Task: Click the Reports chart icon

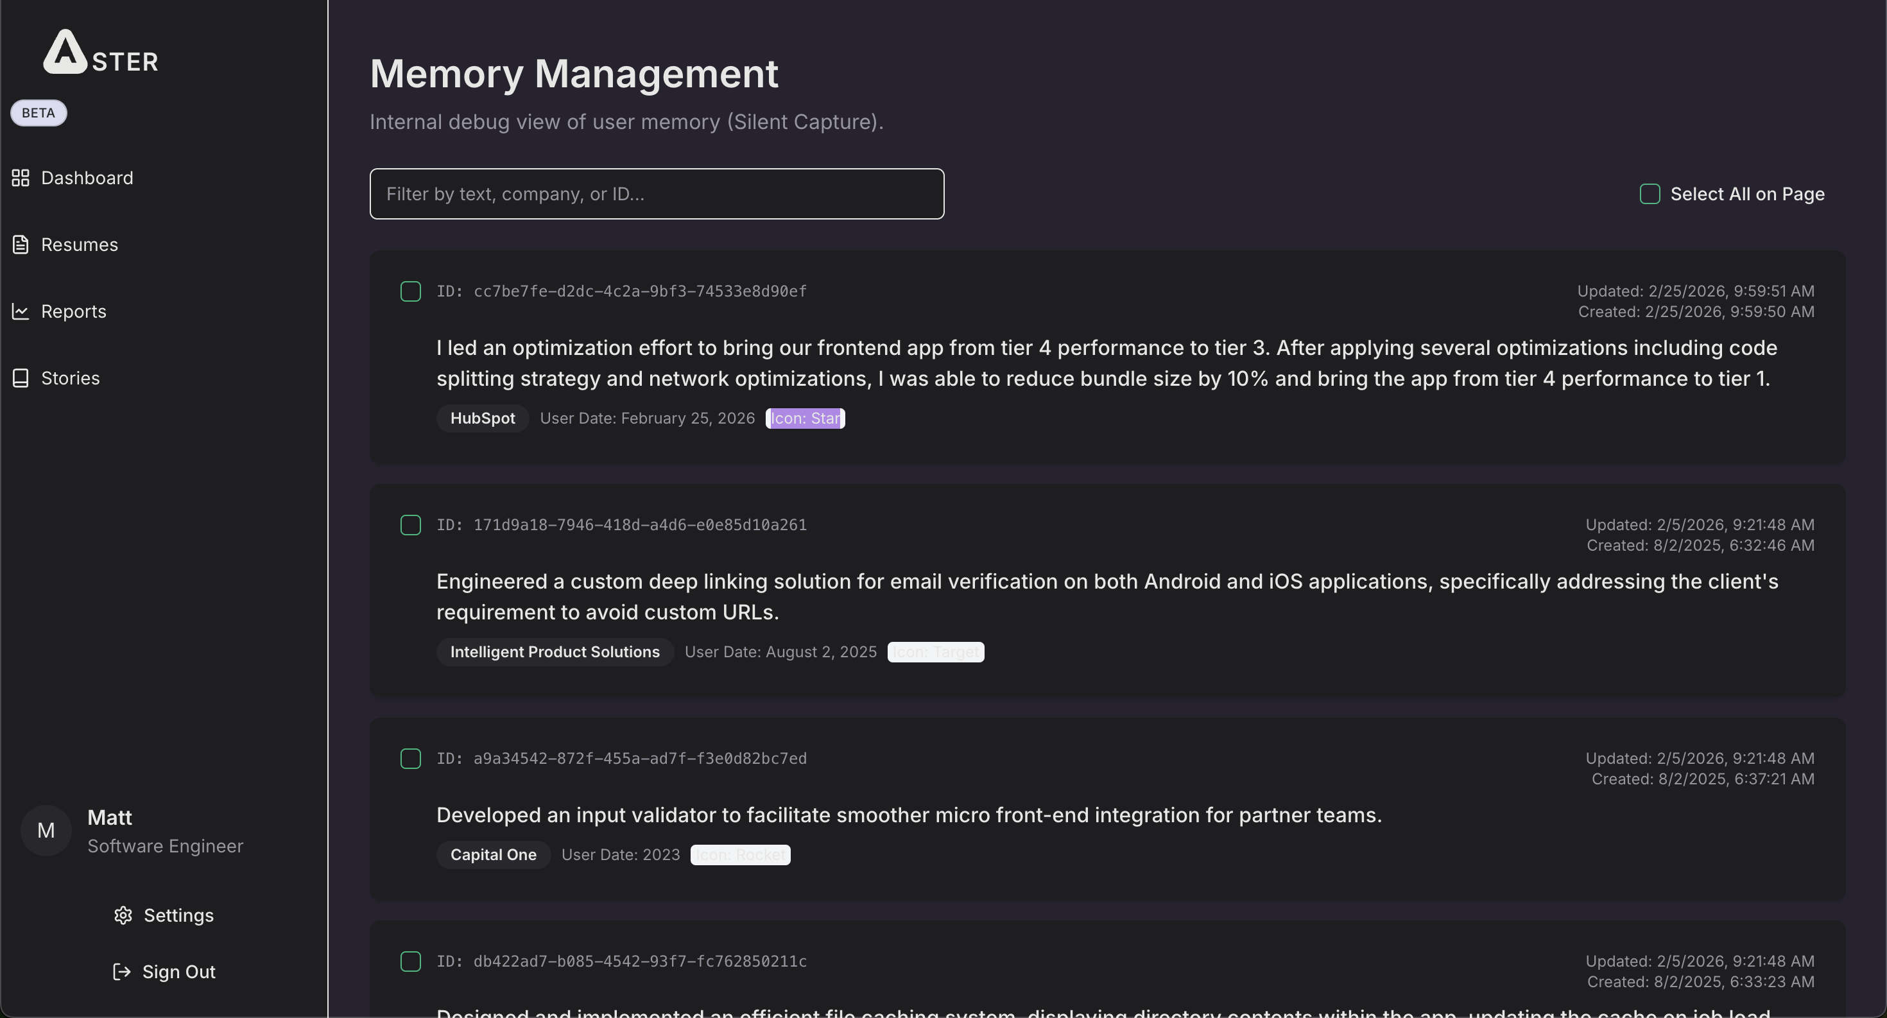Action: [x=21, y=311]
